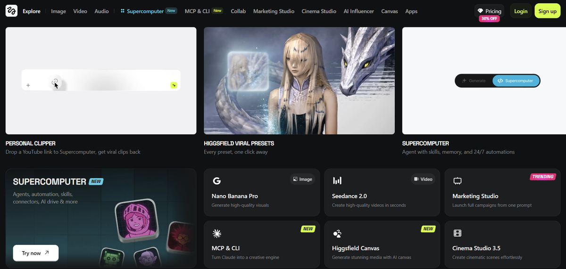Click the HIGGSFIELD VIRAL PRESETS title
Viewport: 566px width, 269px height.
point(239,143)
